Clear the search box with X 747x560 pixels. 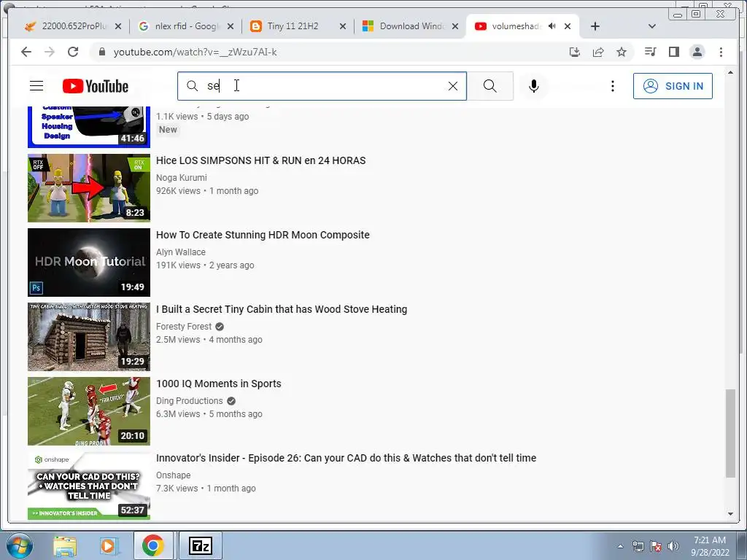pyautogui.click(x=452, y=86)
